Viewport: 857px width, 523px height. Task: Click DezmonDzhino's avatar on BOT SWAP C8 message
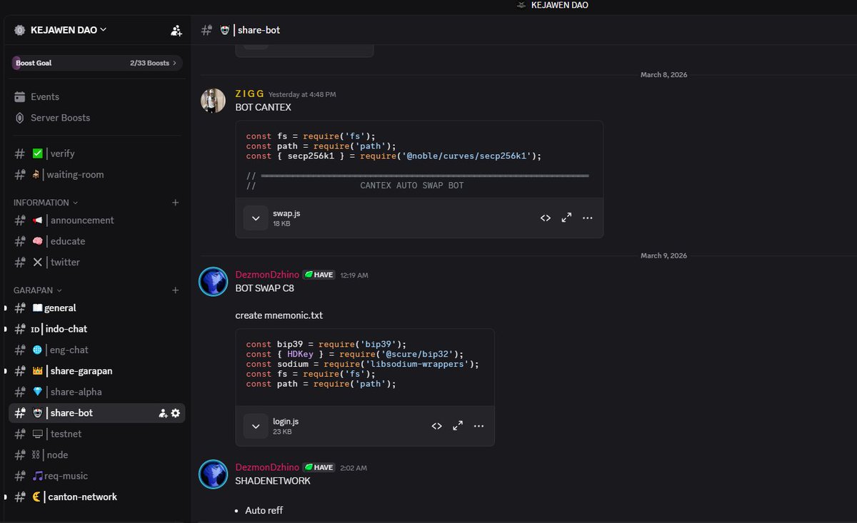213,282
